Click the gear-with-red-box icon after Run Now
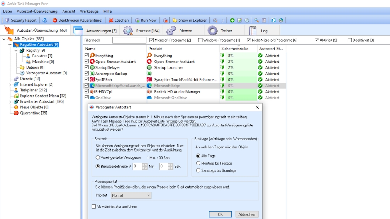390x219 pixels. (165, 20)
